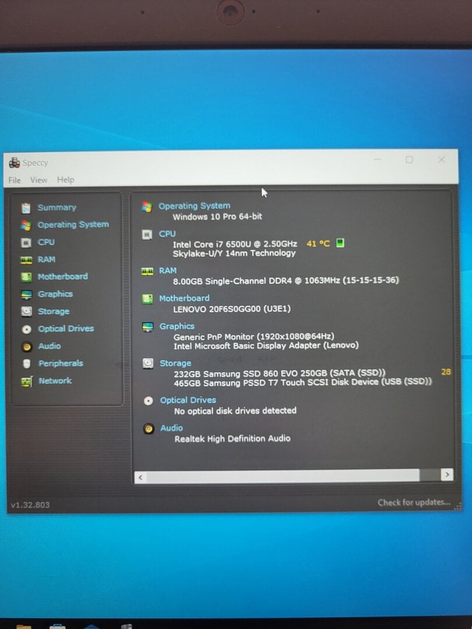The height and width of the screenshot is (629, 472).
Task: Click Windows flag icon in summary pane
Action: coord(147,207)
